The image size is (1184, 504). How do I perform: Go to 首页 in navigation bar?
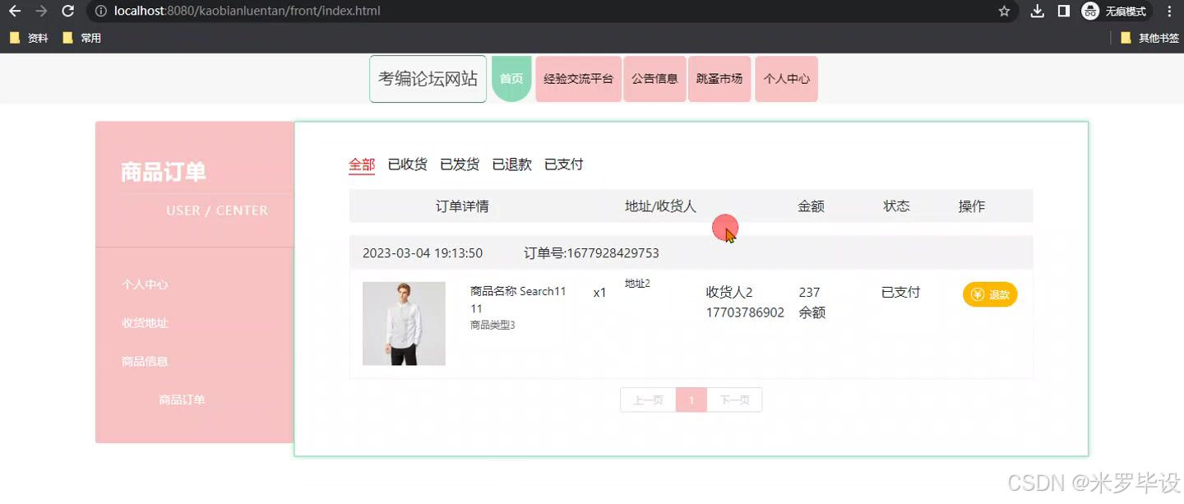coord(511,79)
